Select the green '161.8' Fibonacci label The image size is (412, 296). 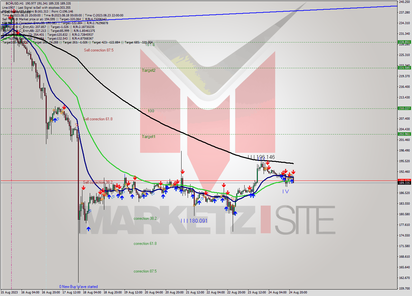pyautogui.click(x=150, y=45)
